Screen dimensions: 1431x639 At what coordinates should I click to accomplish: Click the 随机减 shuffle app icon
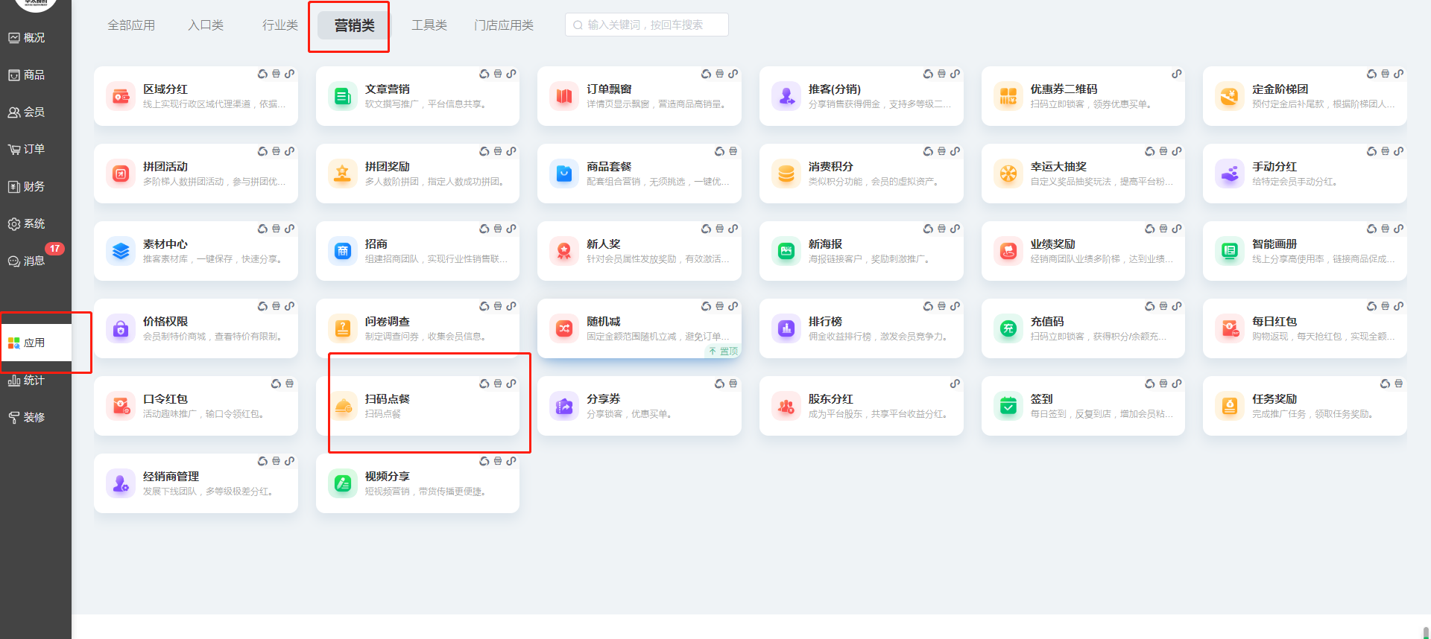coord(564,328)
